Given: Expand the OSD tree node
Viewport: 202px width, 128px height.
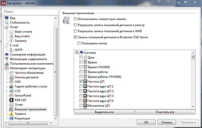Looking at the screenshot, I should click(7, 82).
